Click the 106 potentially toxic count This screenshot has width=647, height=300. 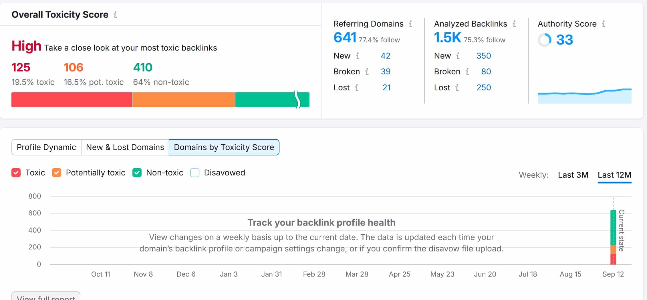(74, 67)
